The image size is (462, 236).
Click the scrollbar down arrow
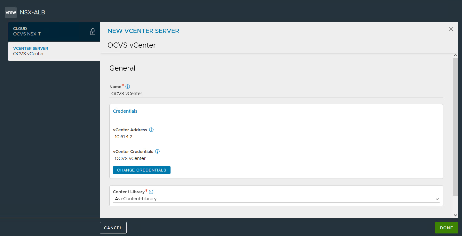pyautogui.click(x=455, y=215)
